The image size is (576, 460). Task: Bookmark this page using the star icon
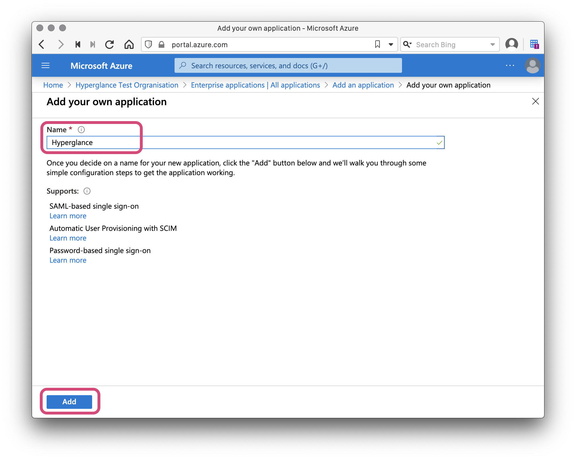[378, 44]
